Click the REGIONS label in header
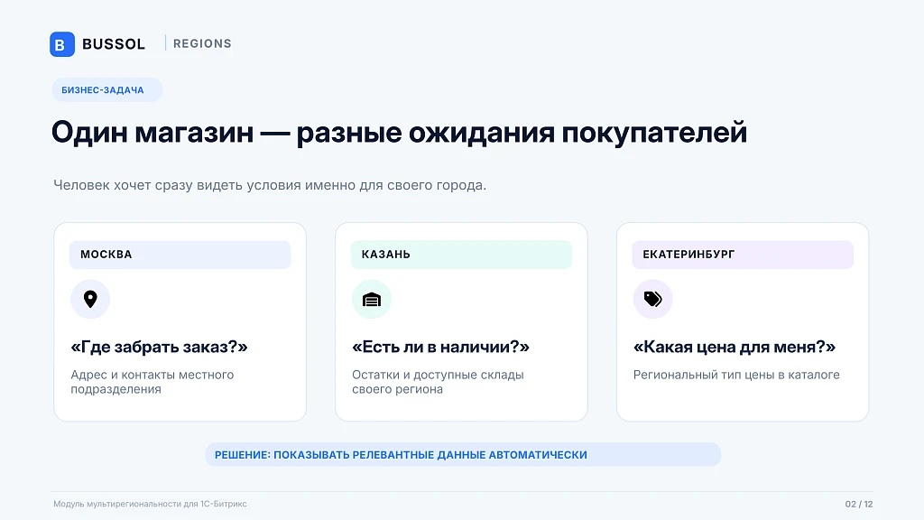The width and height of the screenshot is (924, 520). 202,43
